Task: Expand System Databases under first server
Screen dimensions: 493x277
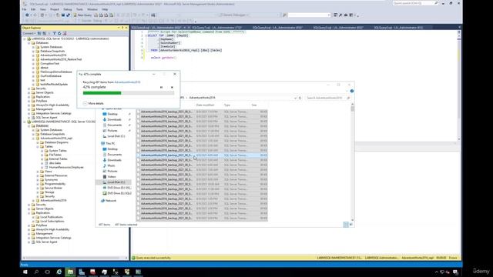Action: coord(33,47)
